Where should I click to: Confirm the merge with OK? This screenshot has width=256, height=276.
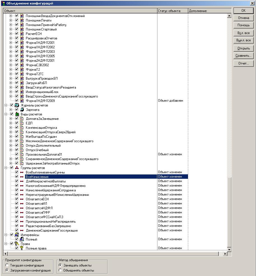point(243,11)
